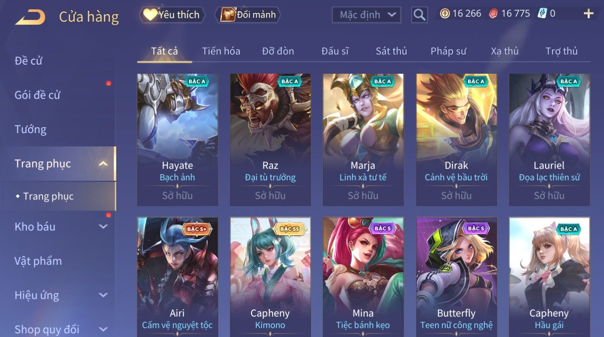Switch to the Pháp sư tab
This screenshot has height=337, width=604.
pos(448,51)
